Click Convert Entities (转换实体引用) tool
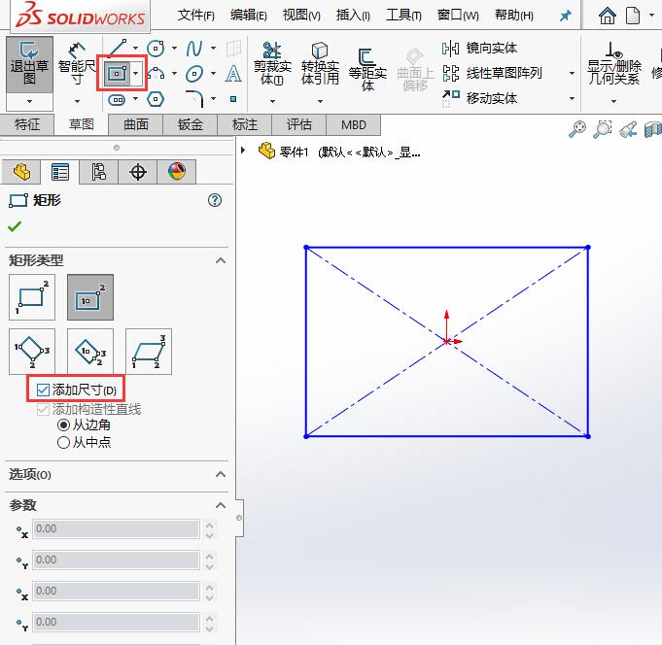Screen dimensions: 662x645 320,63
